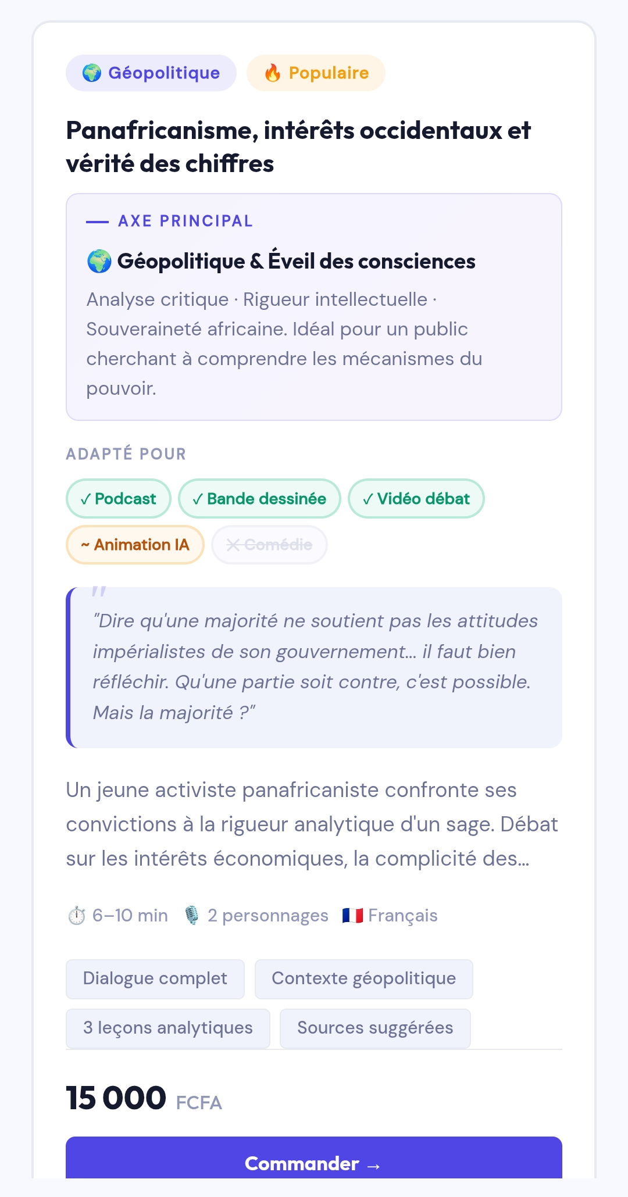Open the title Panafricanisme, intérêts occidentaux
The width and height of the screenshot is (628, 1197).
pos(298,147)
